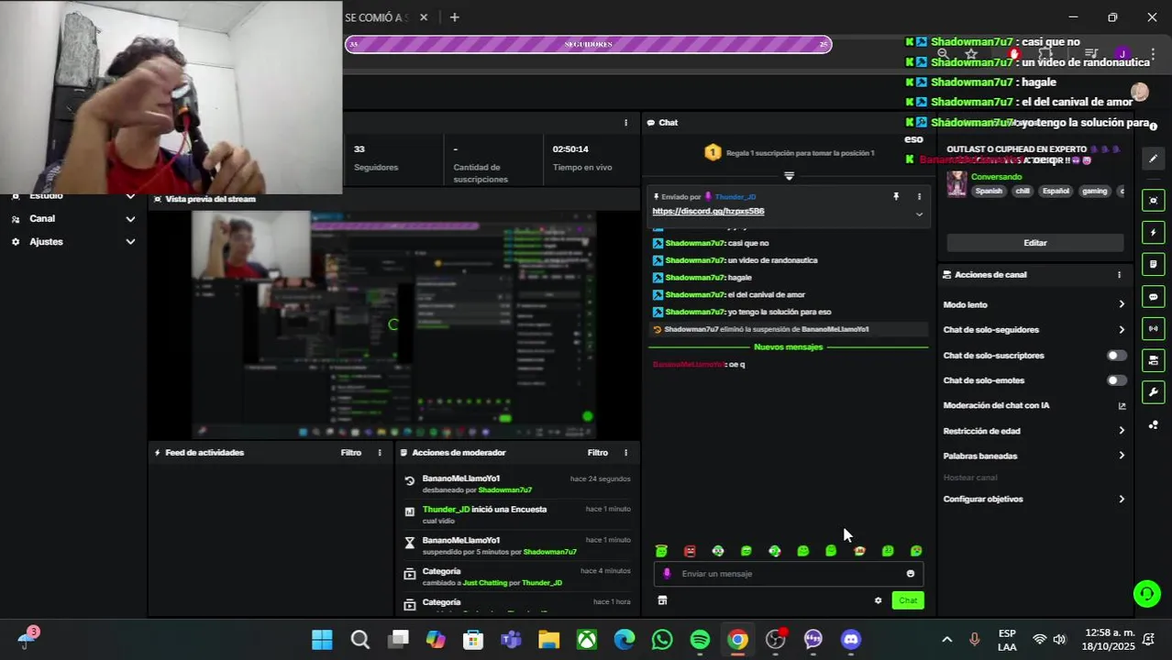Expand the pinned message chevron
This screenshot has width=1172, height=660.
(919, 214)
